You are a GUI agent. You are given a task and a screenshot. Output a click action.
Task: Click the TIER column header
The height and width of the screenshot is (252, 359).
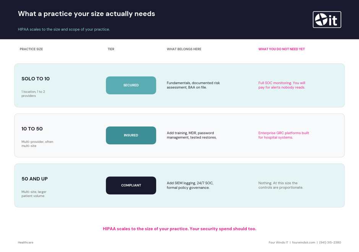pyautogui.click(x=111, y=49)
